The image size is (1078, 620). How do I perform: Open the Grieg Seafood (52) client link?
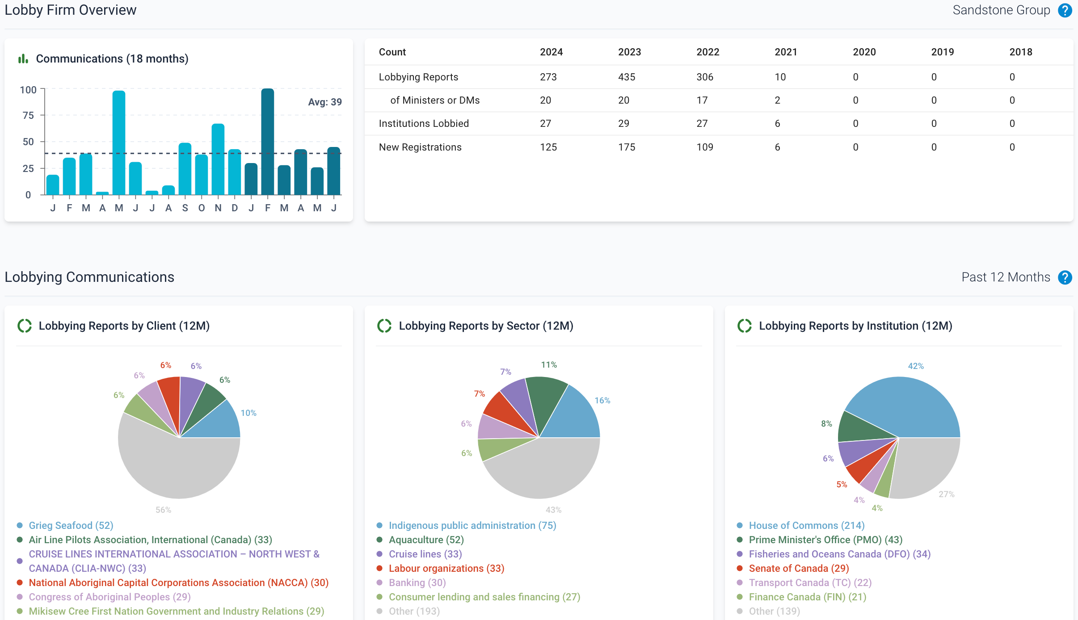71,525
